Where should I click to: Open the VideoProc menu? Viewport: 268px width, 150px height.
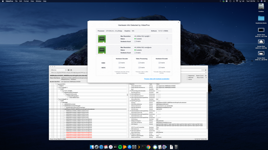pos(9,1)
